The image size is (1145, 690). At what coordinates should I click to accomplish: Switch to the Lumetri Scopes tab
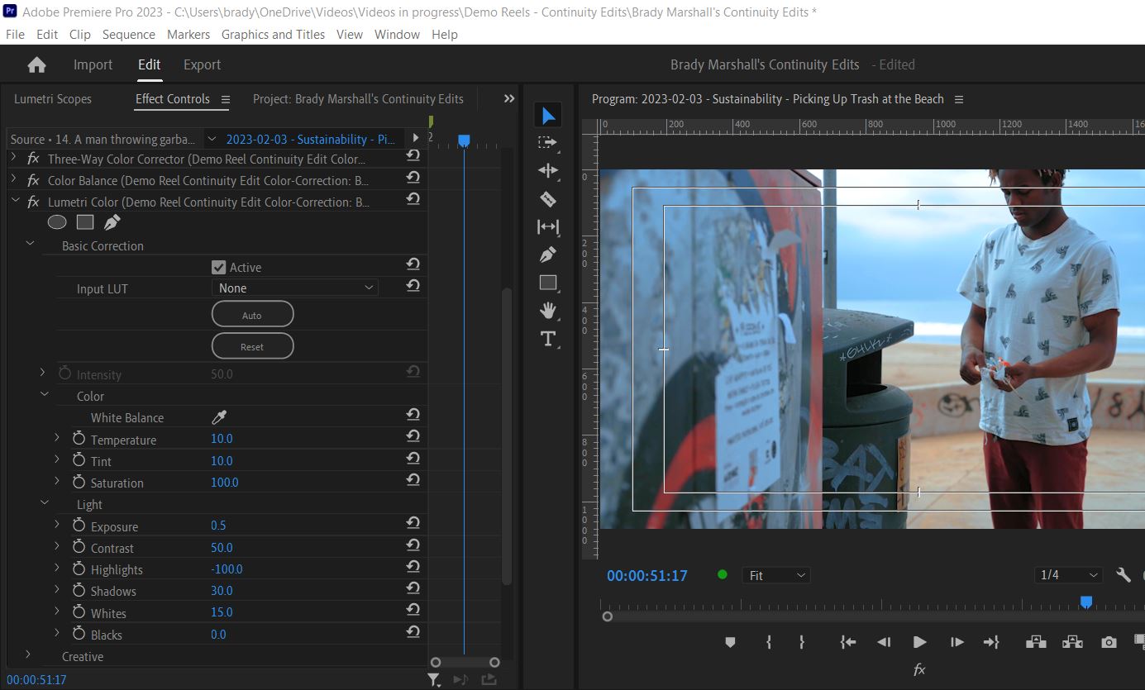53,98
